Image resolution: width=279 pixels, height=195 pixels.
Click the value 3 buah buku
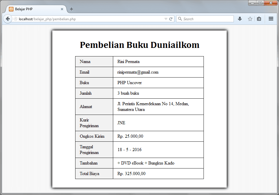[x=128, y=93]
